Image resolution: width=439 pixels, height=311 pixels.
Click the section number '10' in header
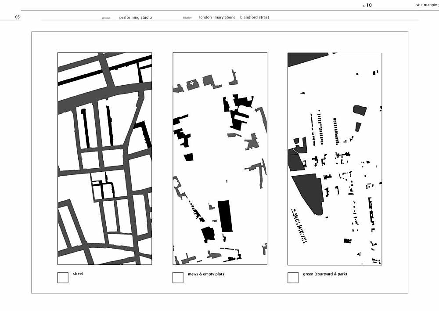[x=369, y=5]
